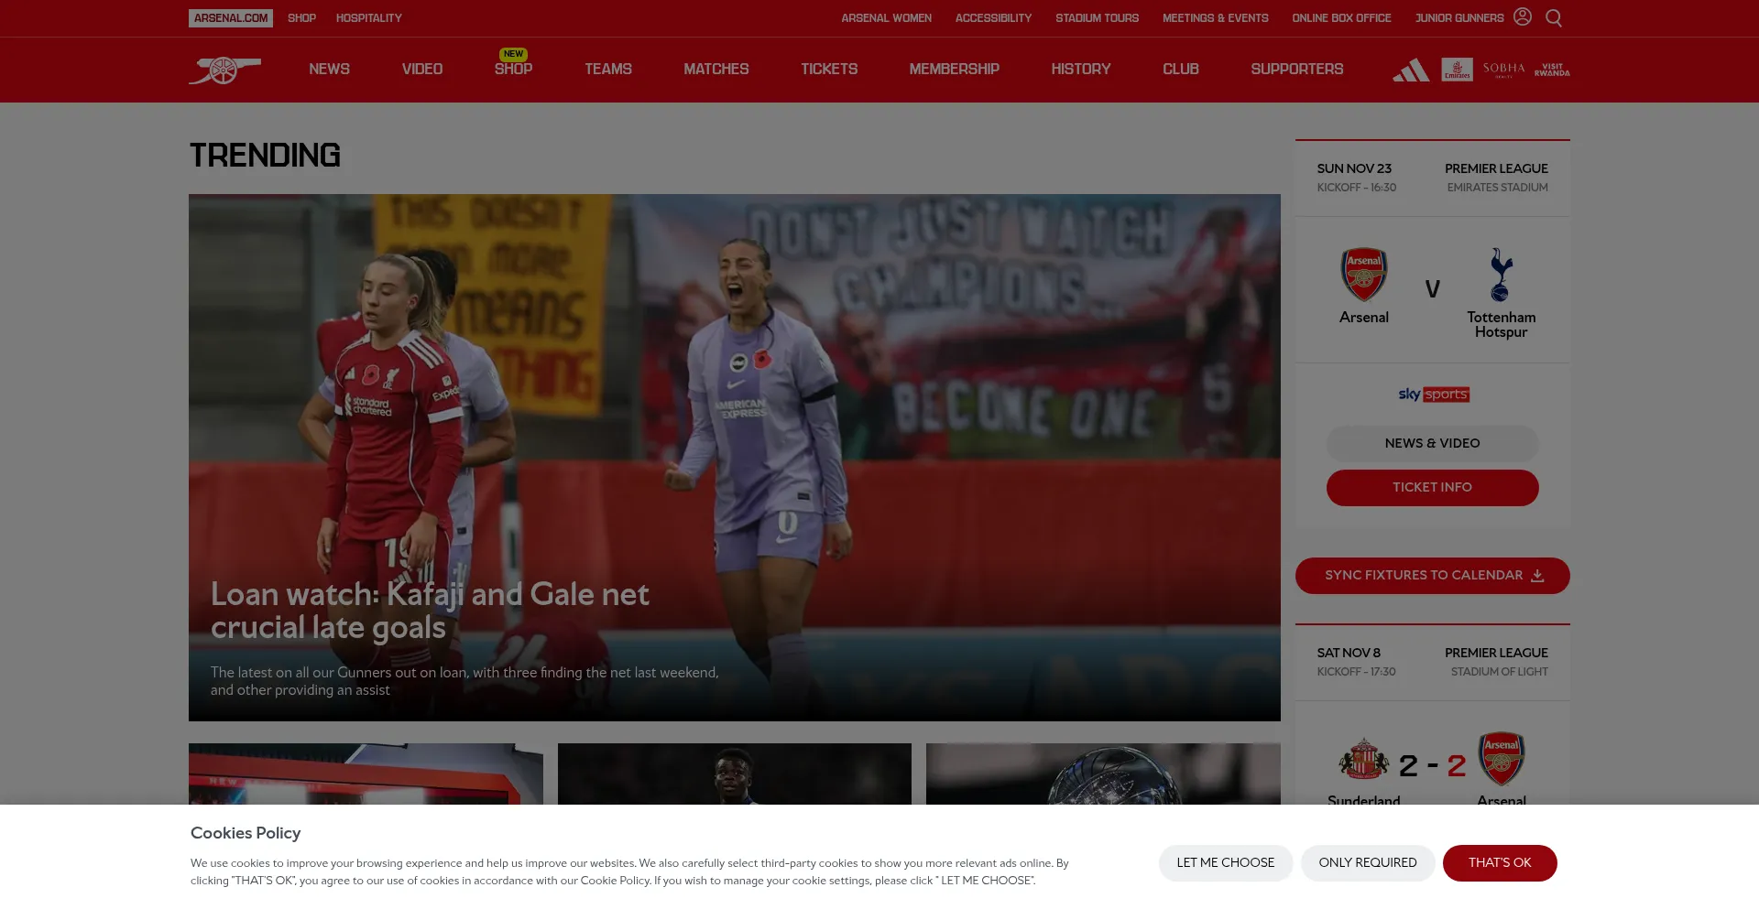Click the Sobha sponsor logo

coord(1503,70)
